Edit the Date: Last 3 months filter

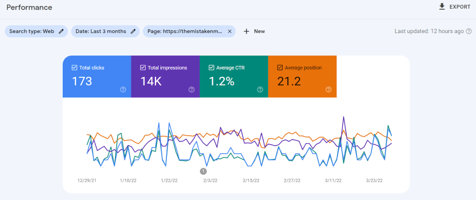coord(106,31)
